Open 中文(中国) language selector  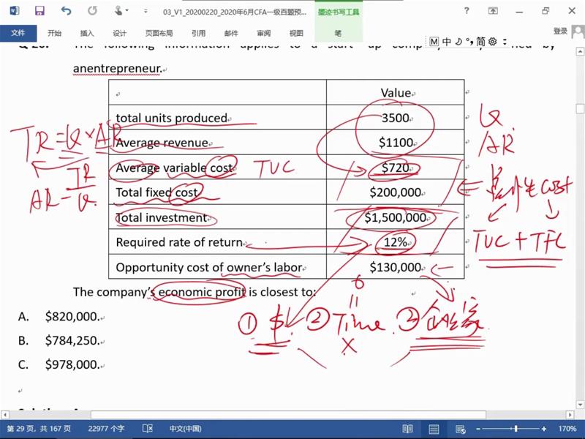(x=185, y=429)
